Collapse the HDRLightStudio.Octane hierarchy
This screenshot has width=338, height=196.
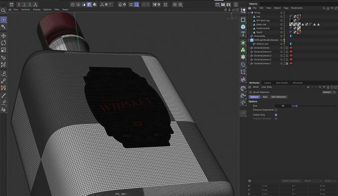pyautogui.click(x=249, y=40)
